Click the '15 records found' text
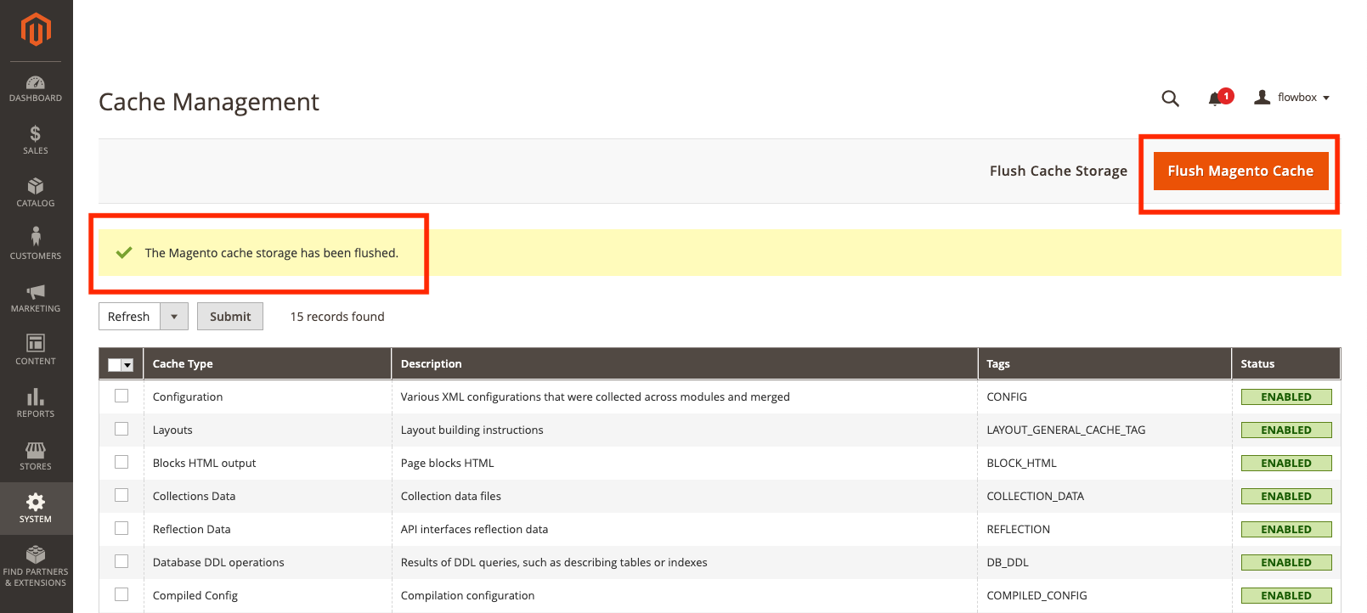This screenshot has width=1367, height=613. pyautogui.click(x=337, y=317)
